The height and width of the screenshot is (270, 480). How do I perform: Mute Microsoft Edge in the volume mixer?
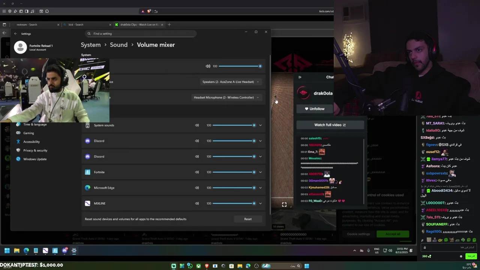click(197, 188)
